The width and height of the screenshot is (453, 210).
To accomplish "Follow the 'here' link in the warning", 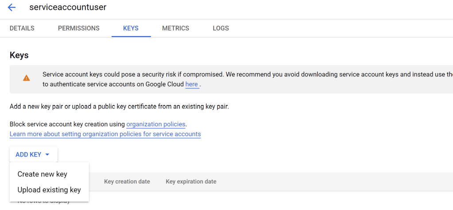I will (192, 84).
